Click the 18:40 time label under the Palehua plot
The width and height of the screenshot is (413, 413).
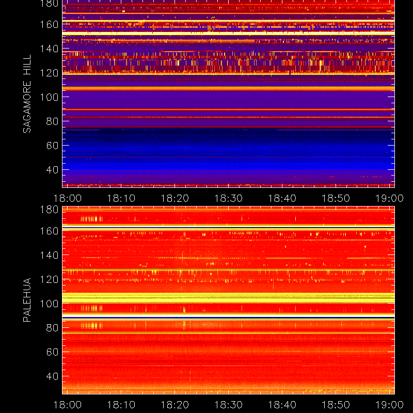(x=282, y=405)
